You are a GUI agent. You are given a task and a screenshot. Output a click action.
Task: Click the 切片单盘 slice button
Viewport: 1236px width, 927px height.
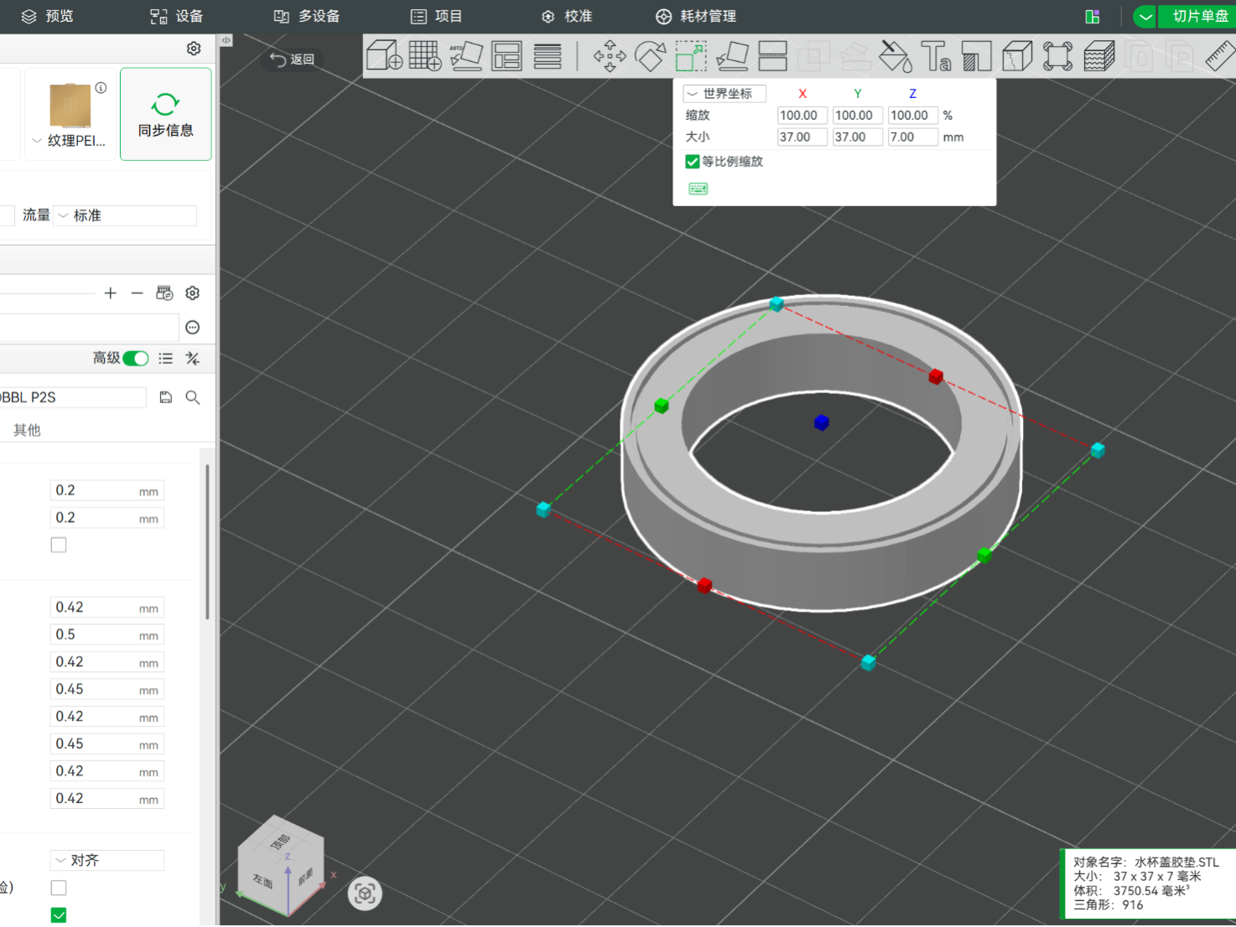click(x=1198, y=16)
